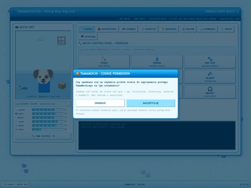Image resolution: width=251 pixels, height=188 pixels.
Task: Click the cookie icon in the dialog title
Action: [78, 73]
